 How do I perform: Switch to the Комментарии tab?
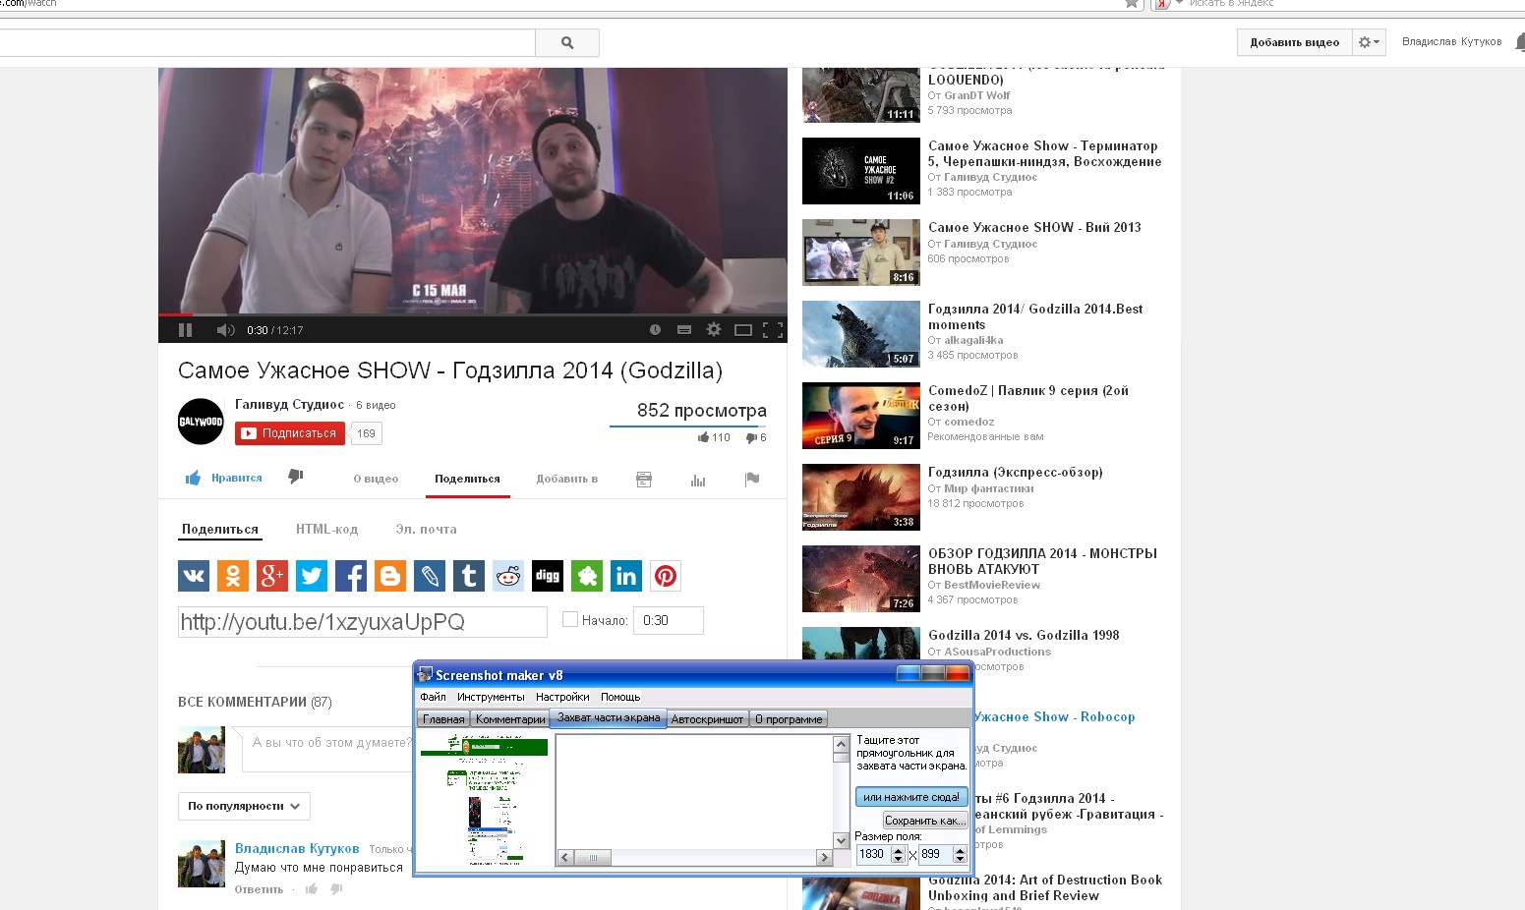pyautogui.click(x=510, y=719)
